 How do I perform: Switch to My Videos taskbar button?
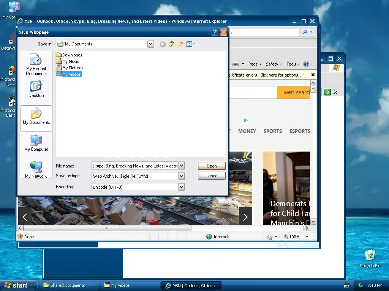130,285
